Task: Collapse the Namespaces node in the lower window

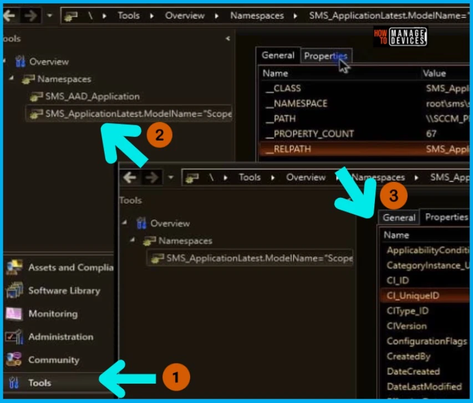Action: (x=133, y=240)
